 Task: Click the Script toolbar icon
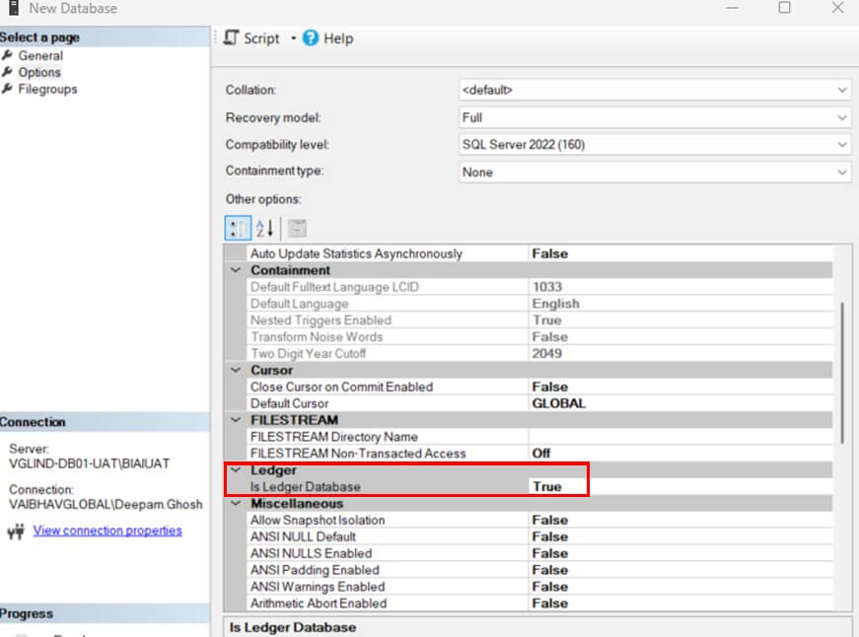(231, 37)
